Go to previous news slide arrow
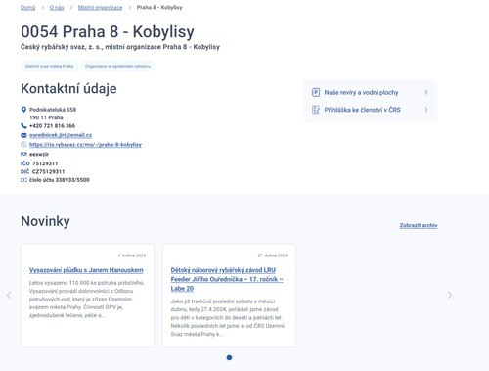The image size is (489, 371). [9, 295]
